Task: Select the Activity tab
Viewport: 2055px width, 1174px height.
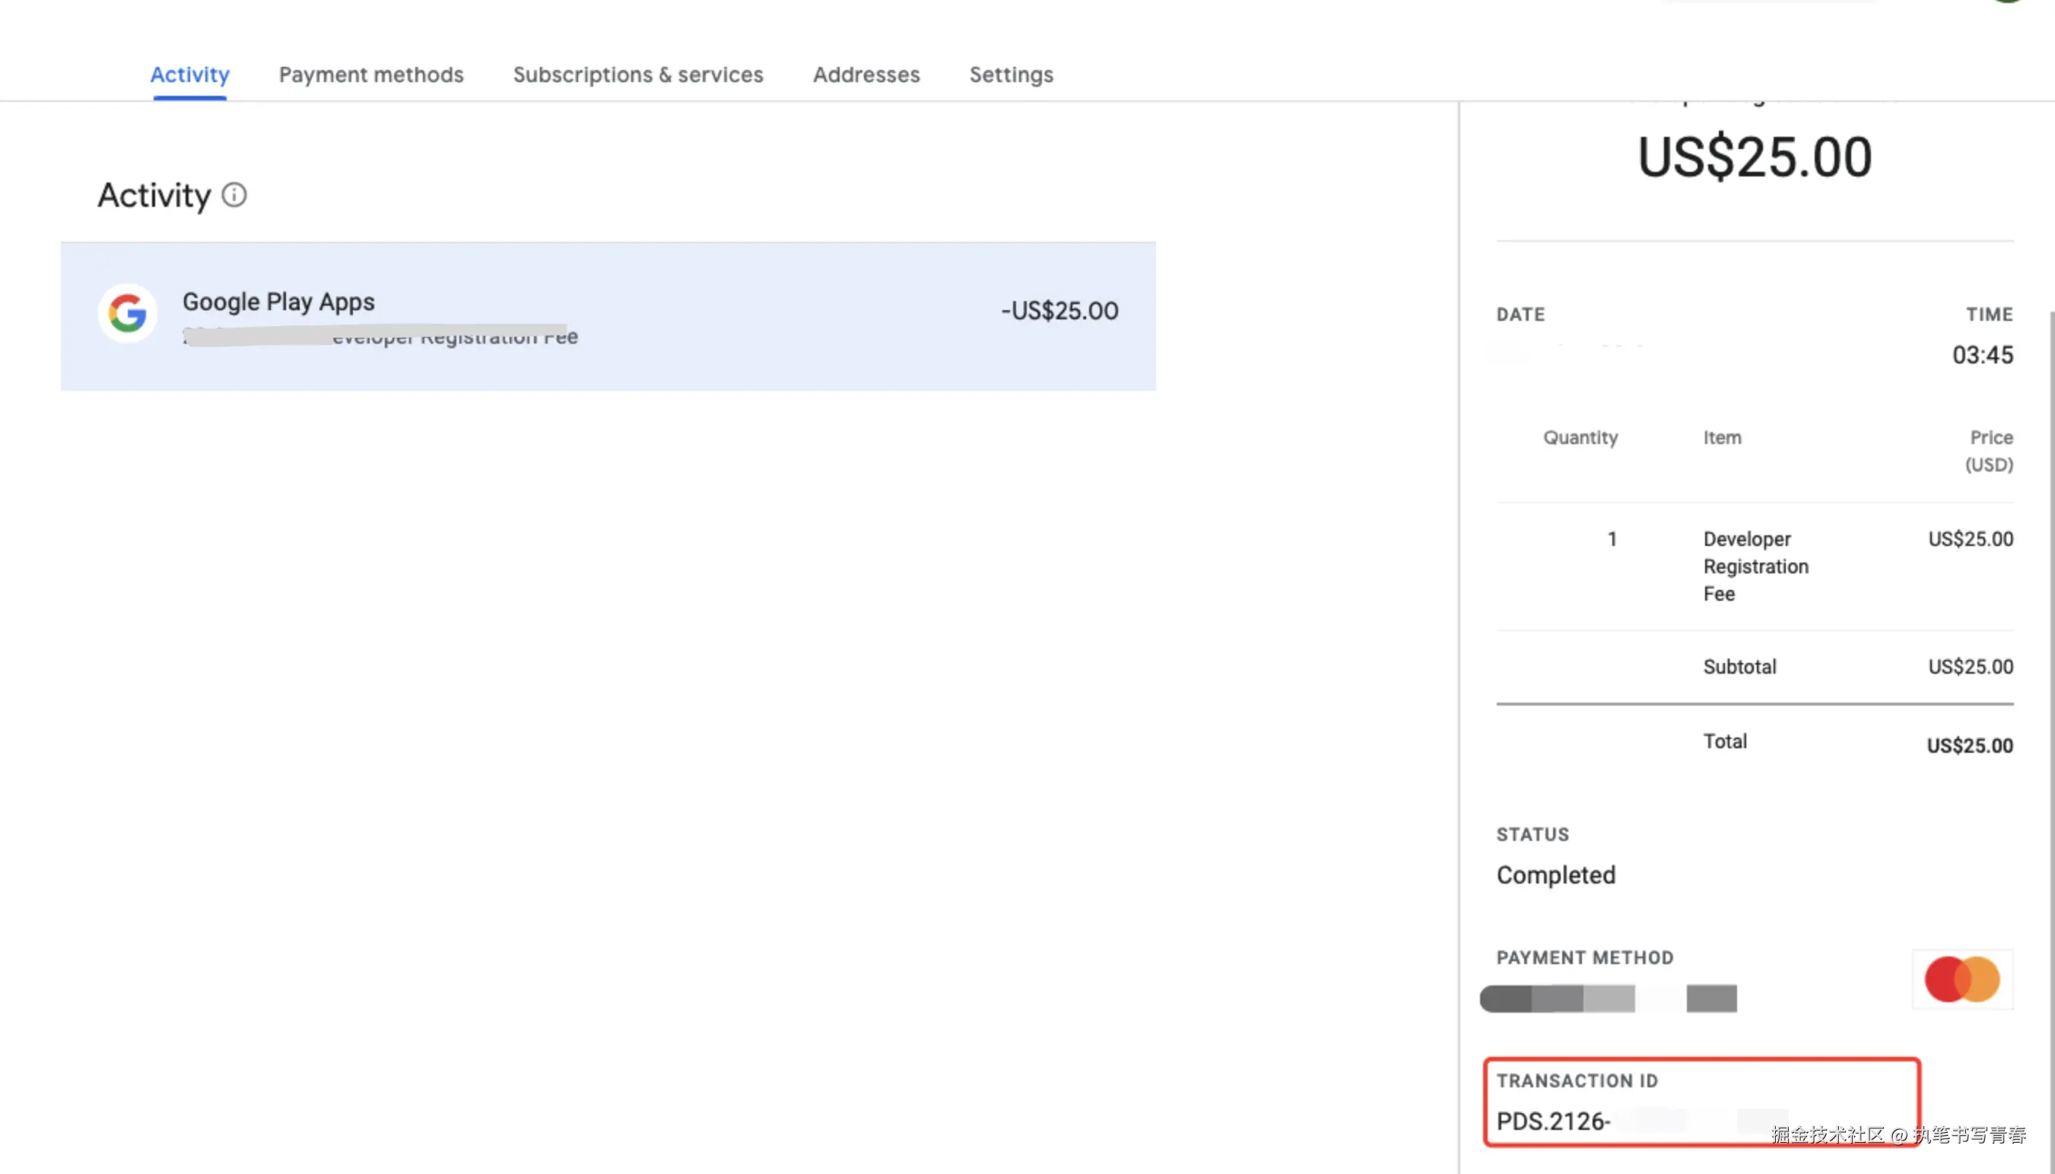Action: pos(189,75)
